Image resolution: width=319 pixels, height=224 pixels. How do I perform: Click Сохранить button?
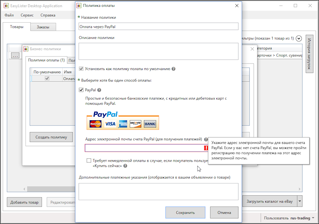[x=185, y=212]
